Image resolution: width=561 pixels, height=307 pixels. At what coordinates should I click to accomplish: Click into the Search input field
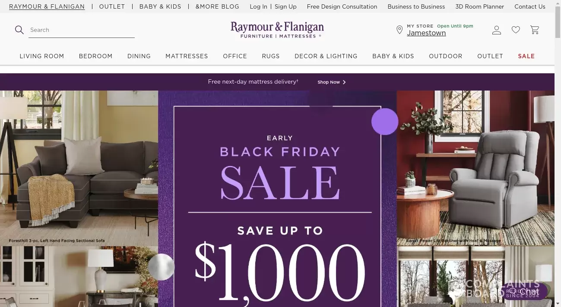tap(82, 30)
